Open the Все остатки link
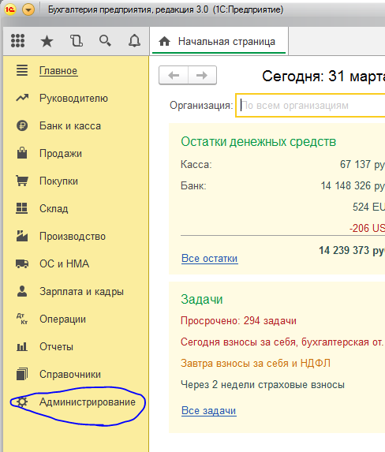The width and height of the screenshot is (385, 452). 210,258
